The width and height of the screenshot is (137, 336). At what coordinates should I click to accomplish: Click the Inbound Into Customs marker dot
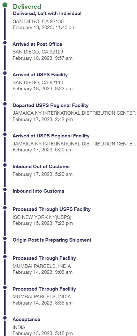5,190
